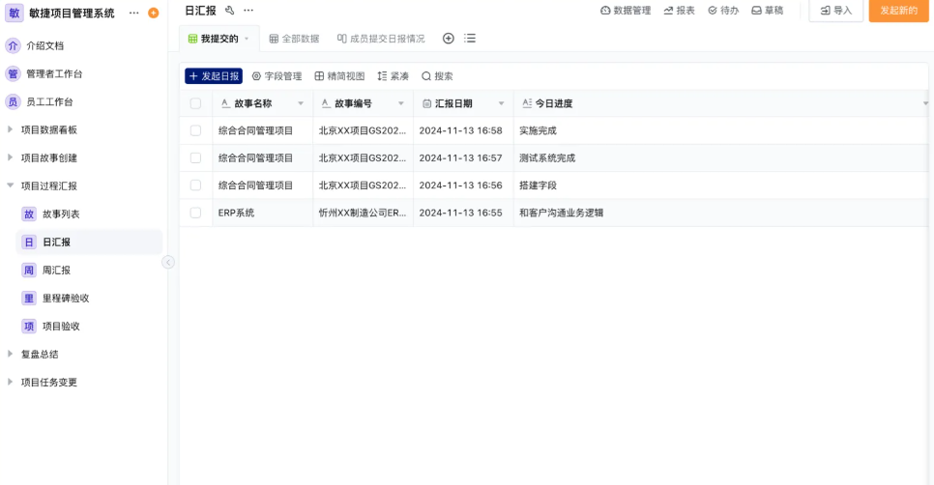The height and width of the screenshot is (485, 934).
Task: Click the add view plus icon
Action: pyautogui.click(x=448, y=39)
